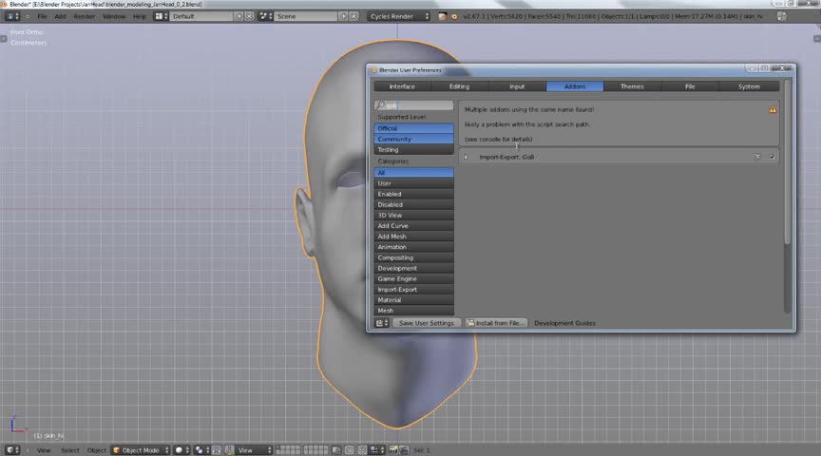This screenshot has height=456, width=821.
Task: Click the GoB addon community icon
Action: pos(757,157)
